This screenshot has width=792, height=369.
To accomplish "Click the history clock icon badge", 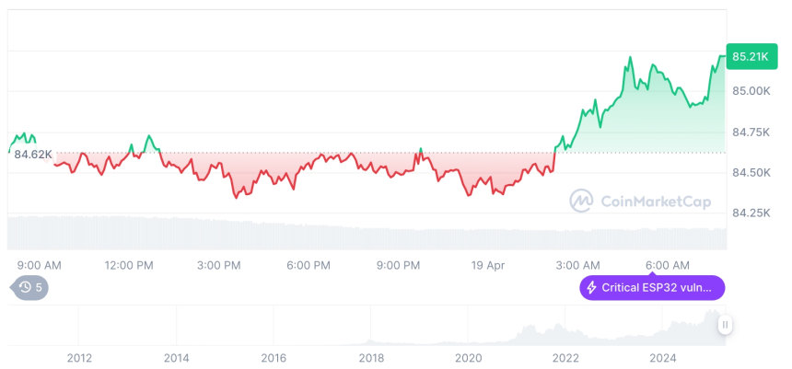I will coord(25,288).
